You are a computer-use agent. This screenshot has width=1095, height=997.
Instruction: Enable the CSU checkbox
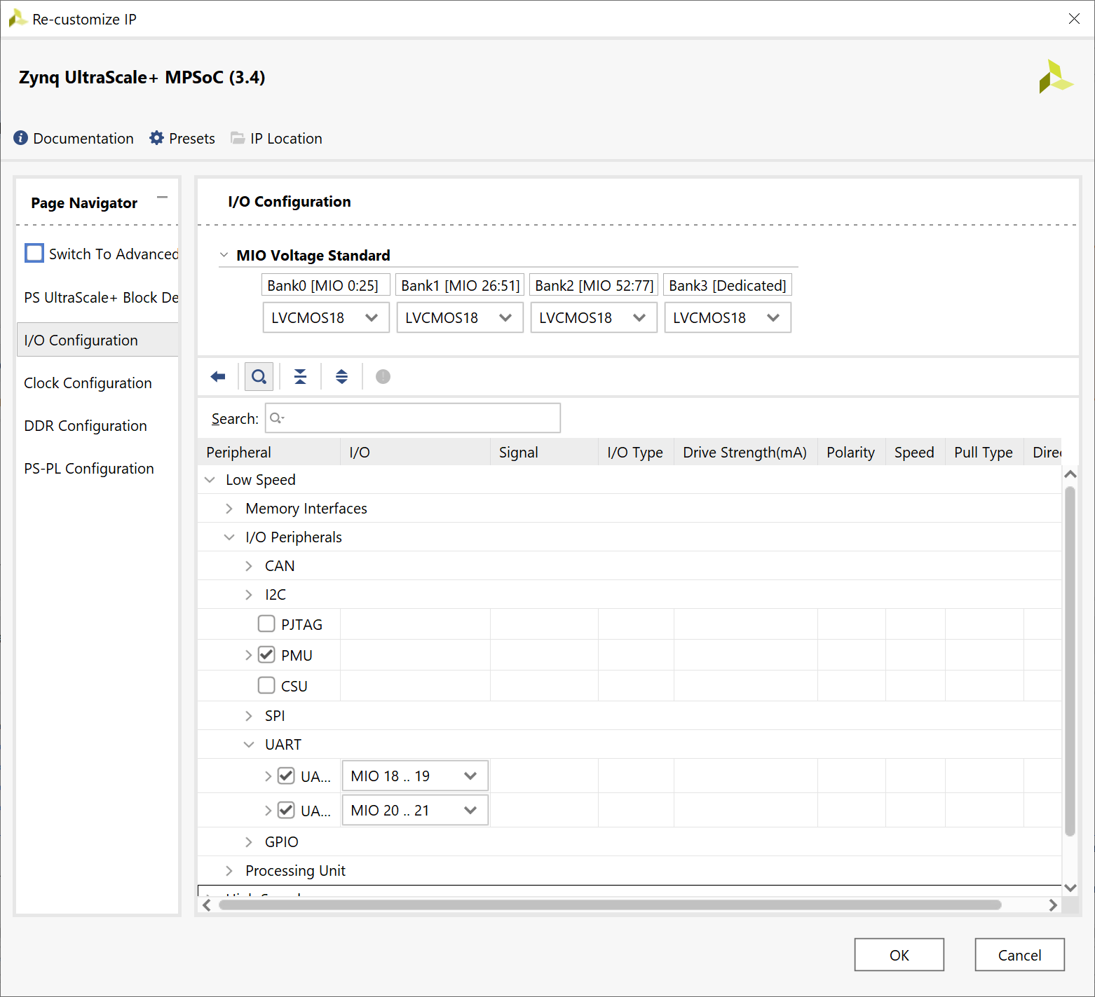pos(266,685)
